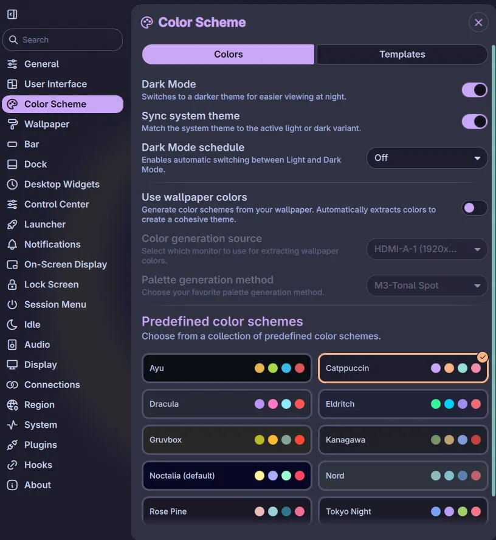Click the Display monitor icon

pos(12,364)
